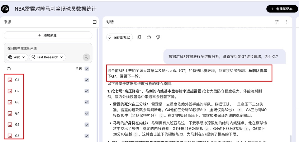
Task: Click the 来源 panel heading
Action: 7,22
